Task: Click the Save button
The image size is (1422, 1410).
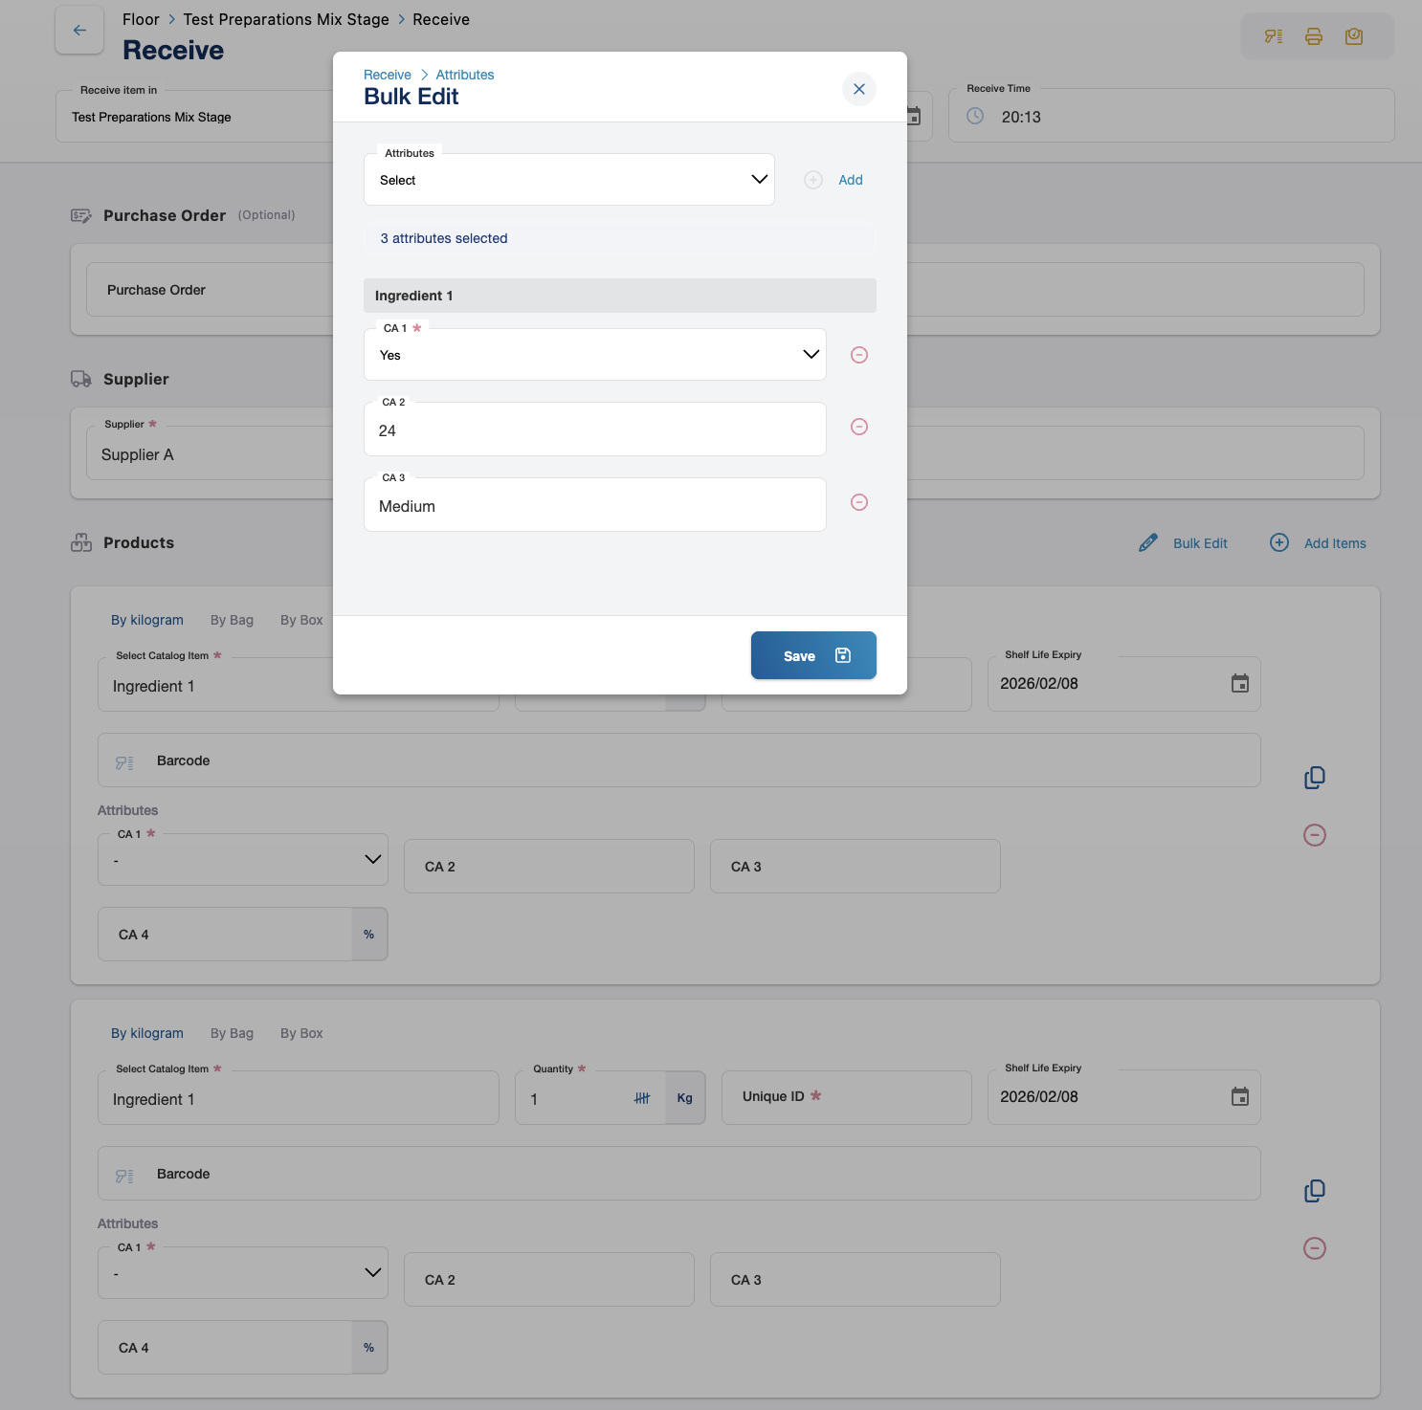Action: coord(813,655)
